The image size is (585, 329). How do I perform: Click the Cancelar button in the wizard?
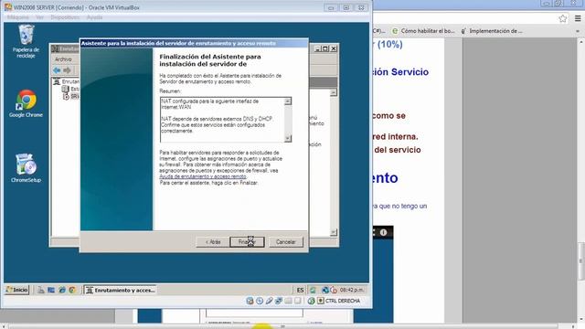coord(286,241)
